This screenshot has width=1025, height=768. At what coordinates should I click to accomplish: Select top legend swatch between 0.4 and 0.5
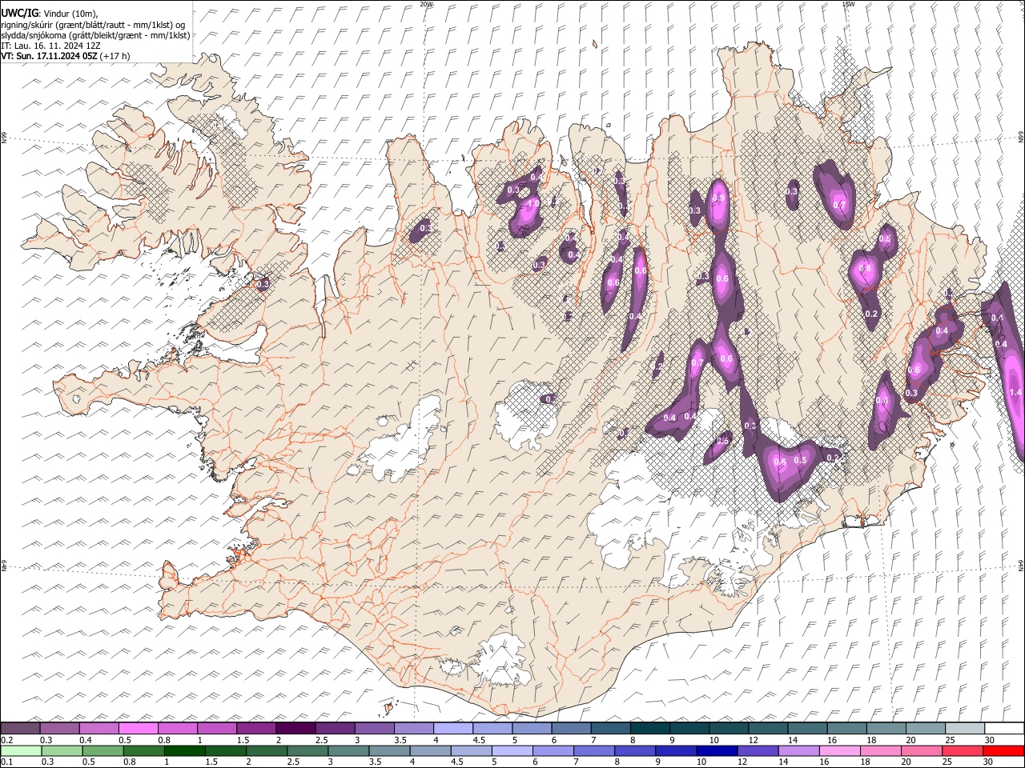[98, 728]
